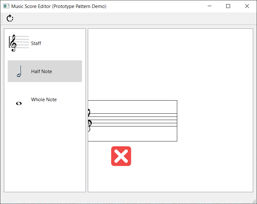Screen dimensions: 257x204
Task: Click the red X delete icon
Action: click(121, 156)
